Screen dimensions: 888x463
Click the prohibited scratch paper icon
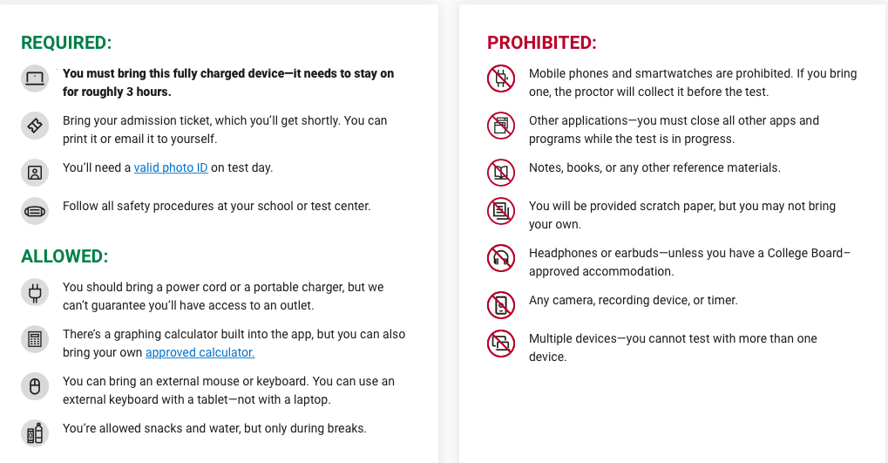point(500,211)
